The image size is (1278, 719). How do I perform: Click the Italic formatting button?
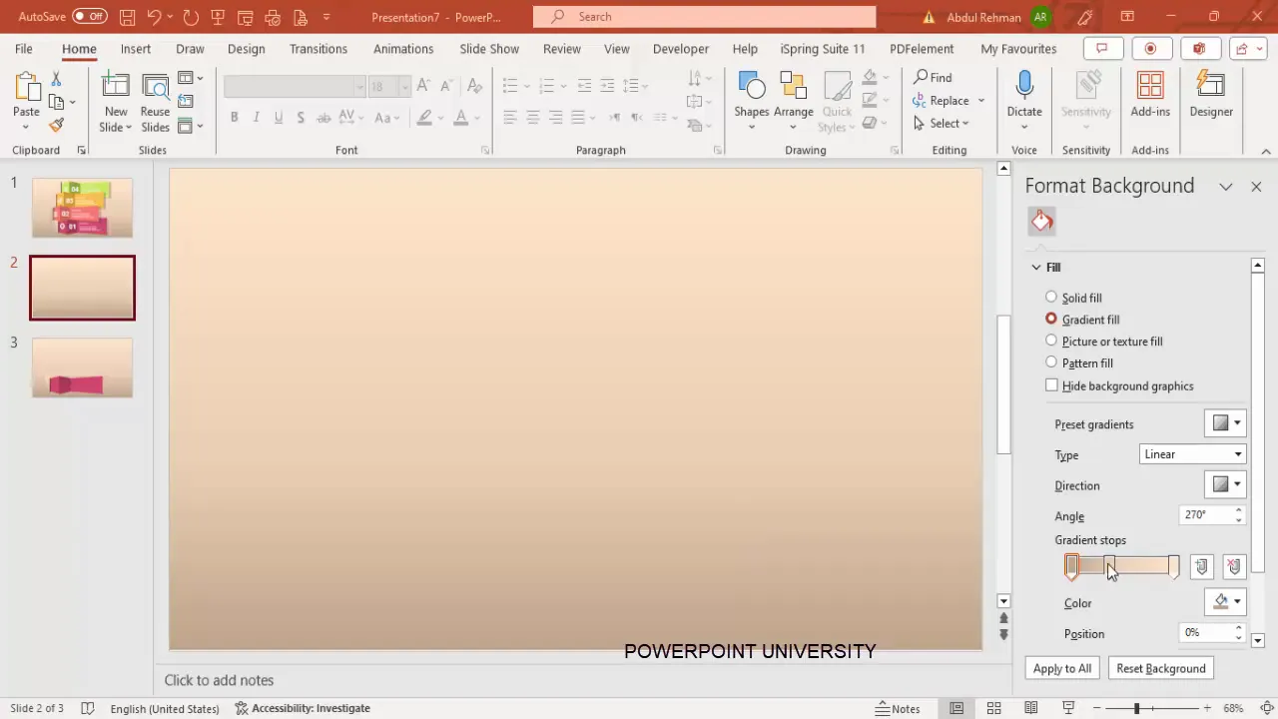point(256,118)
